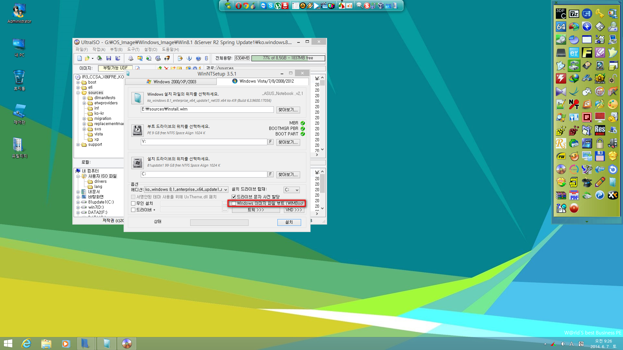Viewport: 623px width, 350px height.
Task: Click the Opera icon in top dock
Action: pyautogui.click(x=238, y=6)
